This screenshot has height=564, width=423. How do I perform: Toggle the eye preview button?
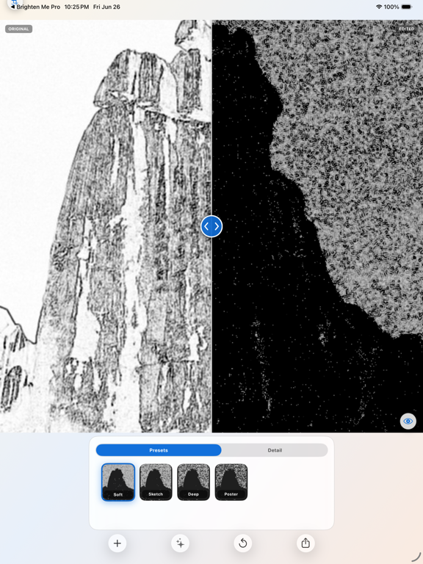(408, 422)
